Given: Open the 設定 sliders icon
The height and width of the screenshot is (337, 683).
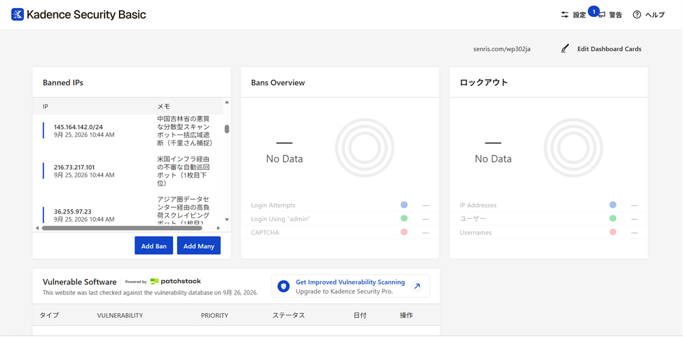Looking at the screenshot, I should [x=565, y=14].
